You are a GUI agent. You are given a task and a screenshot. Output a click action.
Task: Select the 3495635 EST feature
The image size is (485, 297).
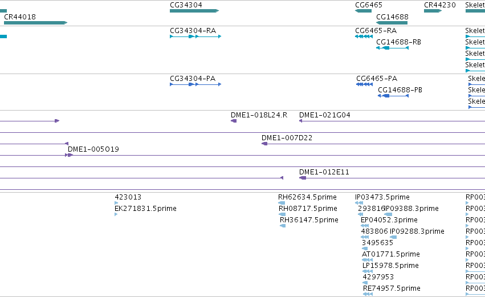[365, 249]
